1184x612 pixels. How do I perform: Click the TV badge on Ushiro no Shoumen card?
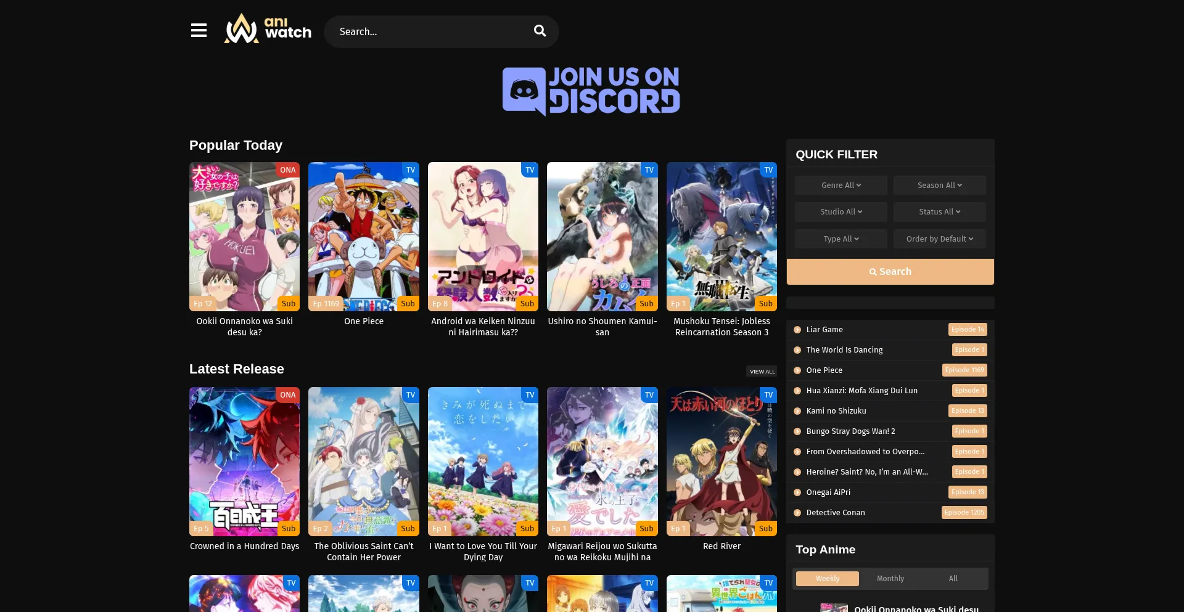pos(649,170)
